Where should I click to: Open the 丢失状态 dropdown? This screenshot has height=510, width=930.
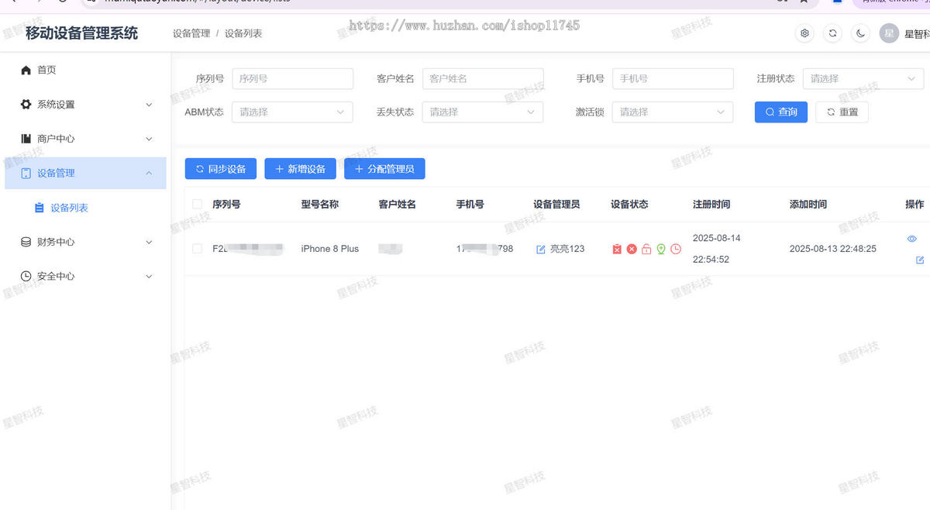click(x=483, y=112)
